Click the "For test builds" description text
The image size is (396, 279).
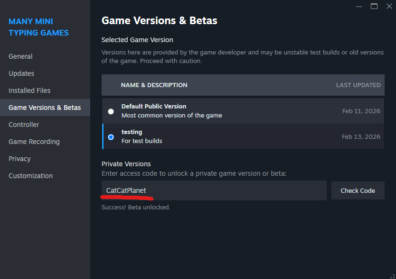tap(141, 141)
